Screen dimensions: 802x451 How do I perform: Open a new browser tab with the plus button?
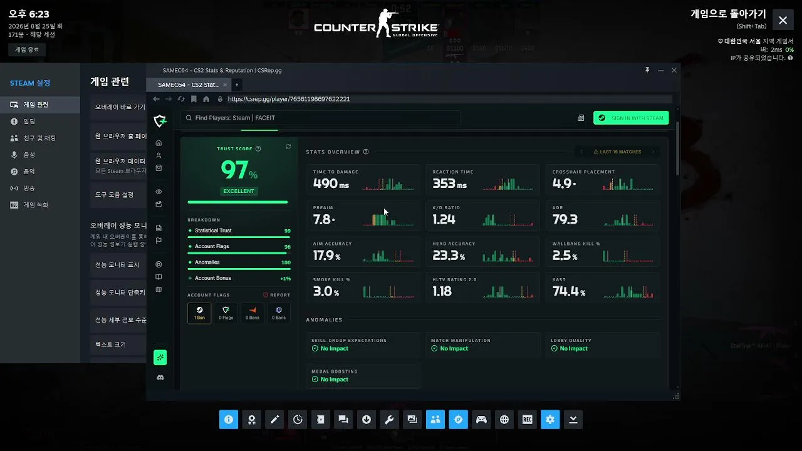coord(237,85)
